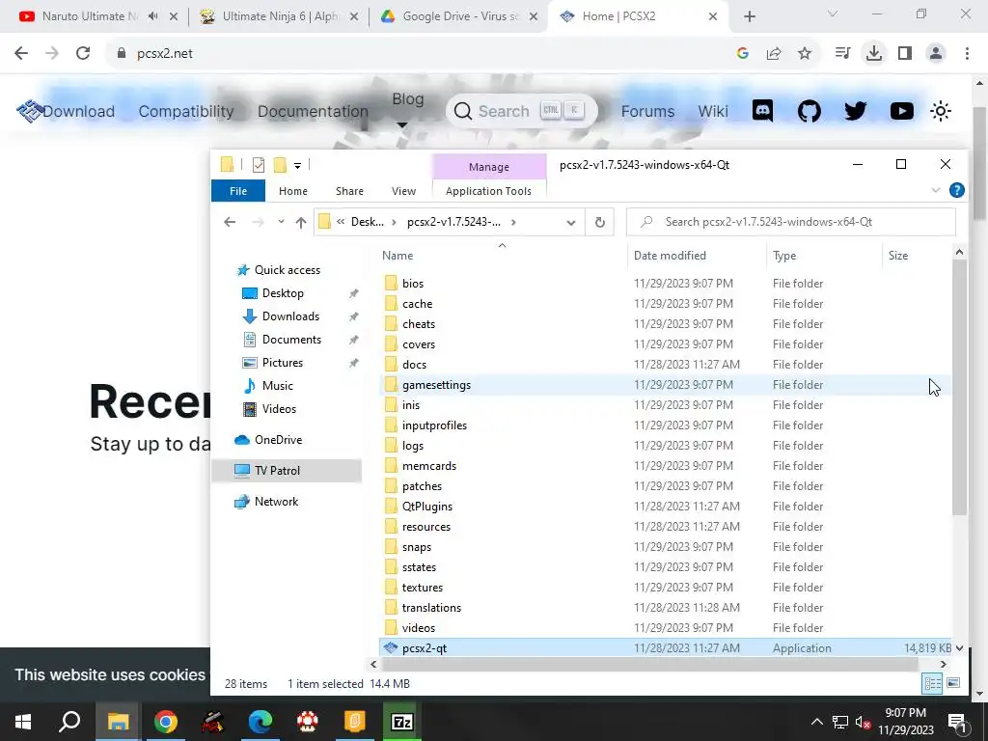
Task: Open a new Chrome tab
Action: (749, 16)
